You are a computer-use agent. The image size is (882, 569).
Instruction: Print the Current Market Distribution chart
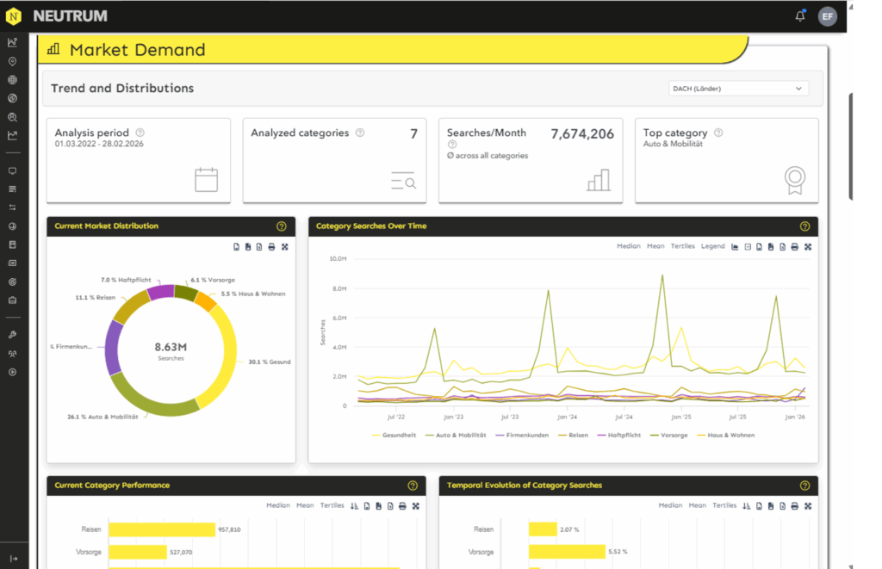(271, 247)
